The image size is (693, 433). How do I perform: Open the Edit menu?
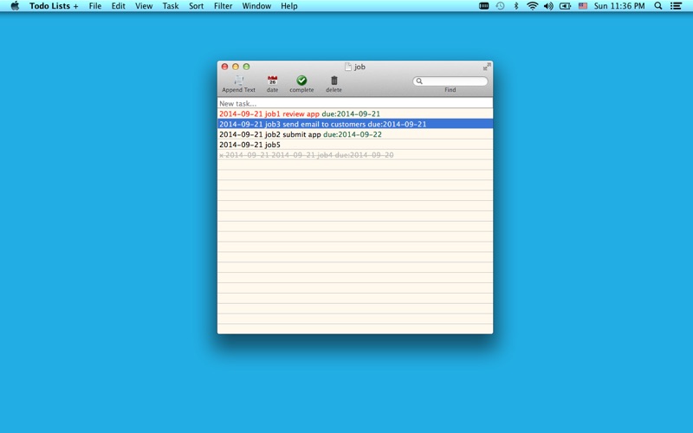[118, 6]
